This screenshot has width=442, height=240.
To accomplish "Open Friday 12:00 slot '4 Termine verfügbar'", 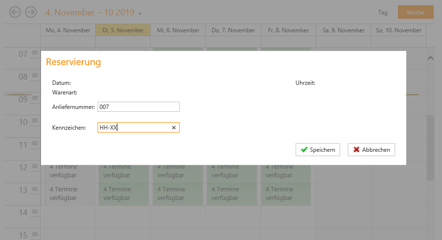I will [286, 173].
